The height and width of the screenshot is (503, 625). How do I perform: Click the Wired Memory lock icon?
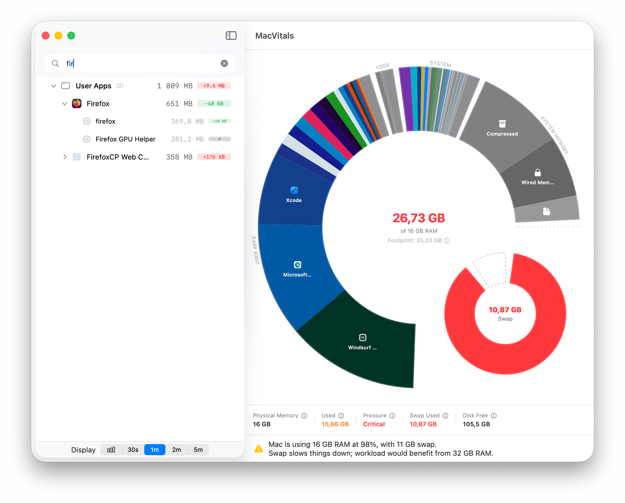pos(537,173)
